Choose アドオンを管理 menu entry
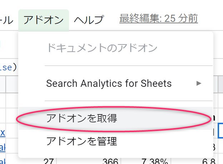This screenshot has height=164, width=223. tap(81, 141)
